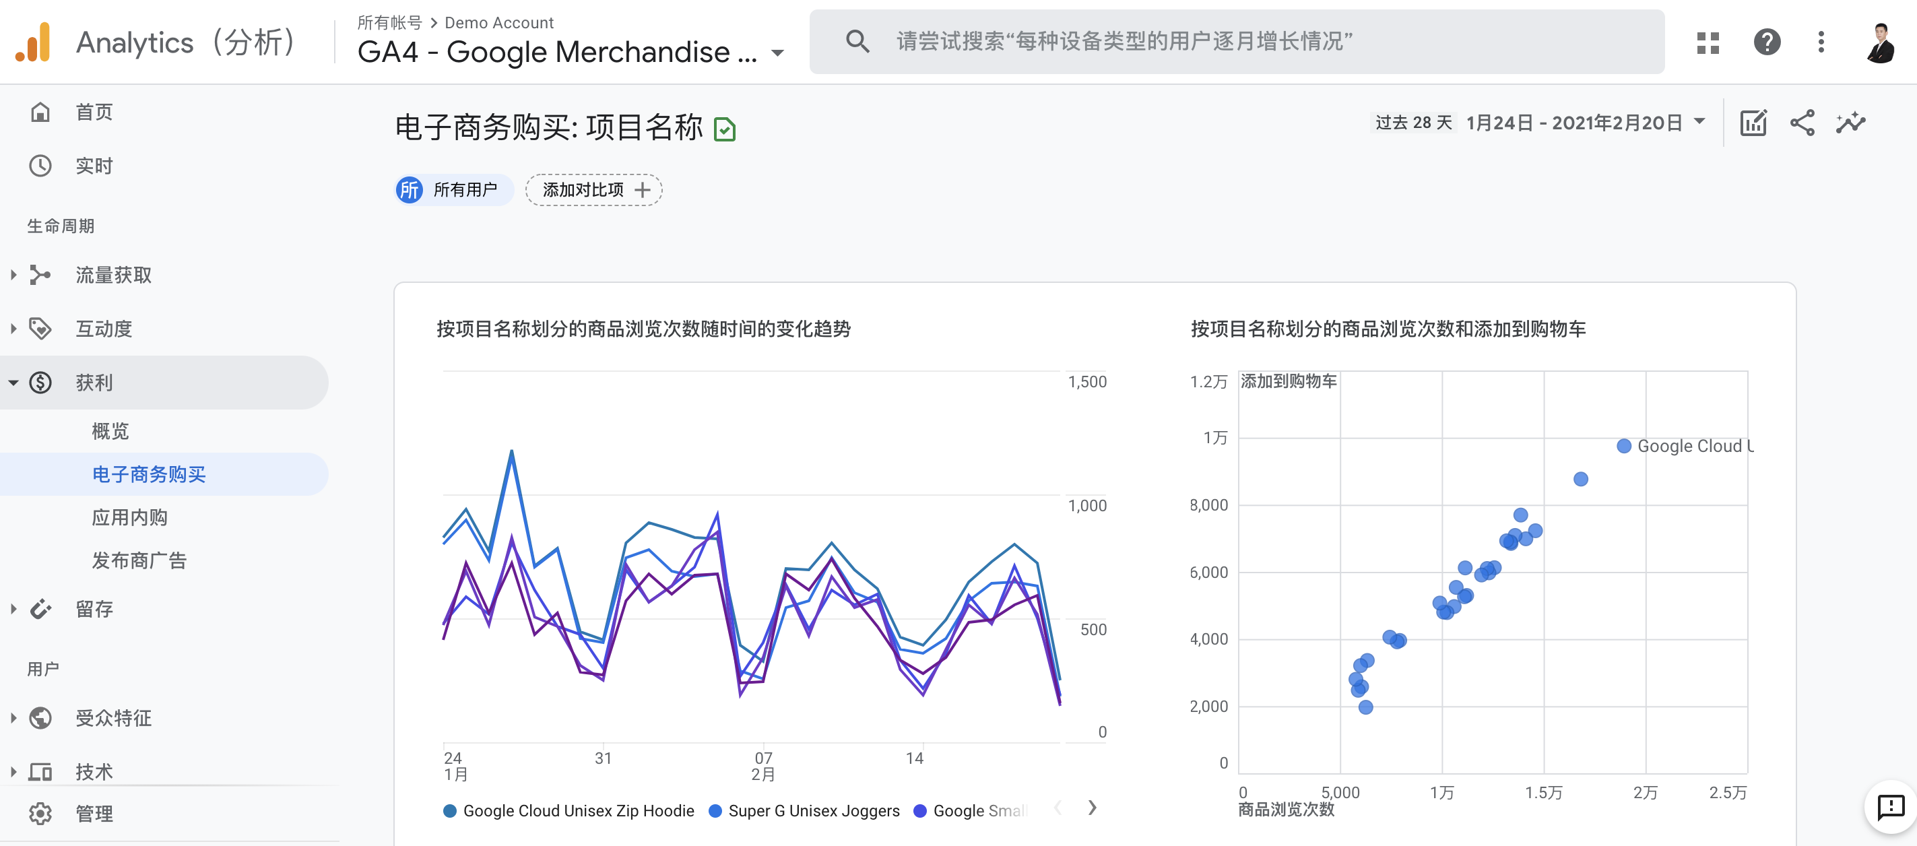Click the search input field

(1236, 42)
